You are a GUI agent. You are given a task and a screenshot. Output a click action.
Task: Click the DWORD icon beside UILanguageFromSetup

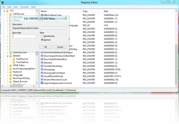(42, 73)
